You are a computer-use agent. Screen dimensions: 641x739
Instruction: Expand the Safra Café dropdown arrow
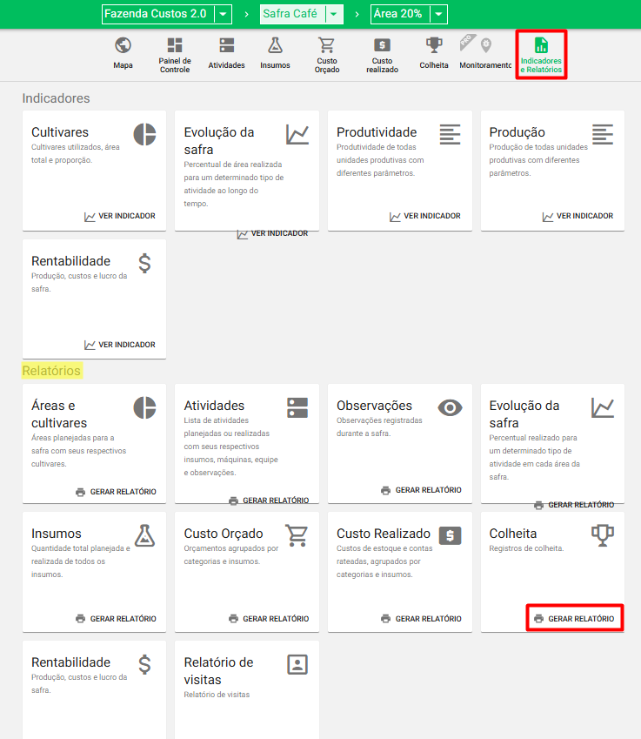pyautogui.click(x=333, y=14)
